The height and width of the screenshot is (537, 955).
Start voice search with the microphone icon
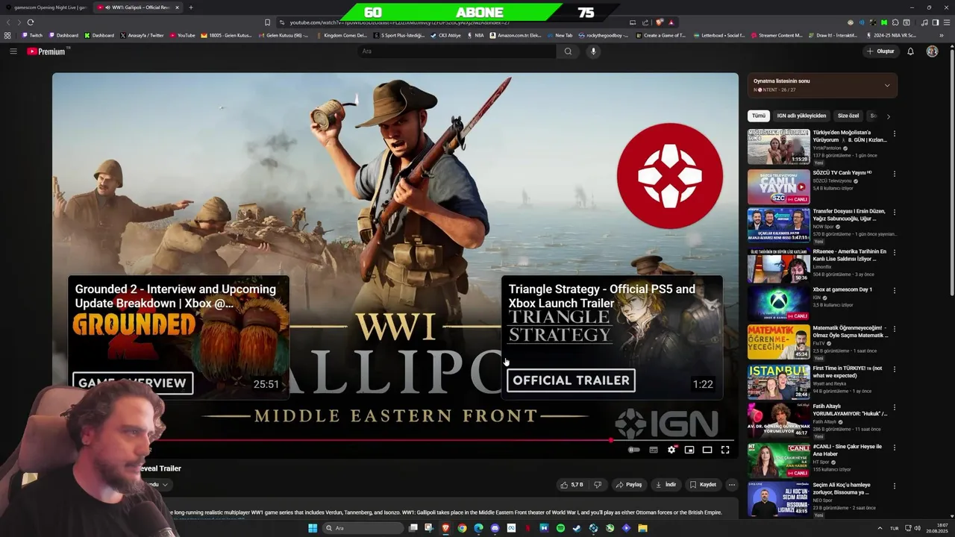click(x=593, y=51)
